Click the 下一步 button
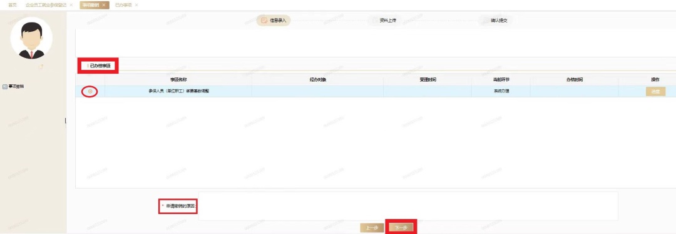Image resolution: width=676 pixels, height=234 pixels. pos(401,228)
